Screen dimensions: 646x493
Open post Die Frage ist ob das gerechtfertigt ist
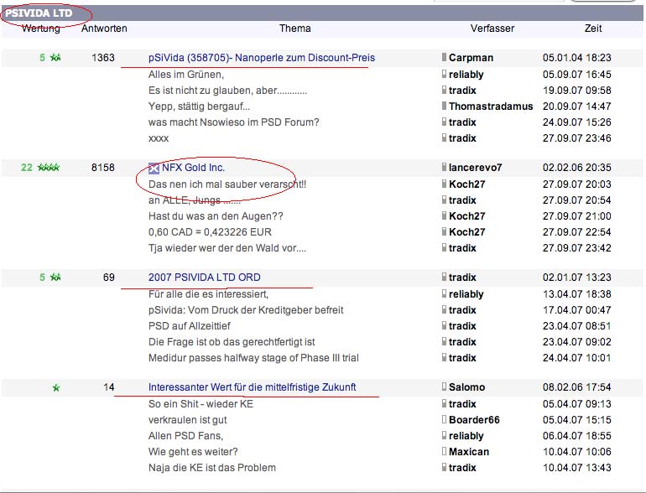[232, 342]
